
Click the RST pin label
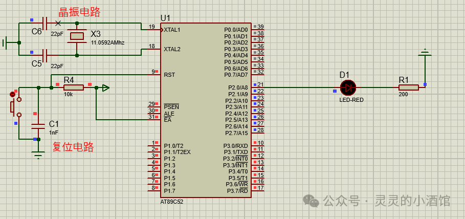[169, 75]
